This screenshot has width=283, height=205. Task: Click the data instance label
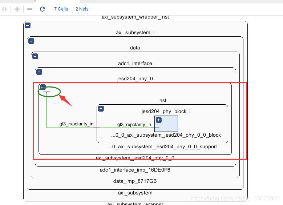135,48
